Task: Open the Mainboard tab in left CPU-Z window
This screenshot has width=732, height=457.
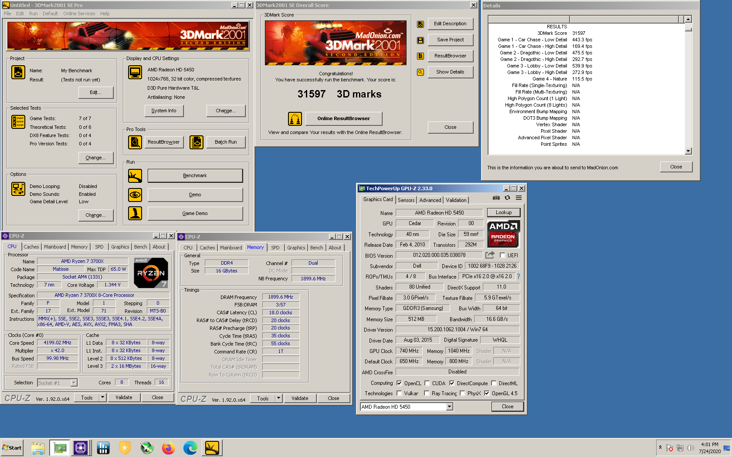Action: click(55, 247)
